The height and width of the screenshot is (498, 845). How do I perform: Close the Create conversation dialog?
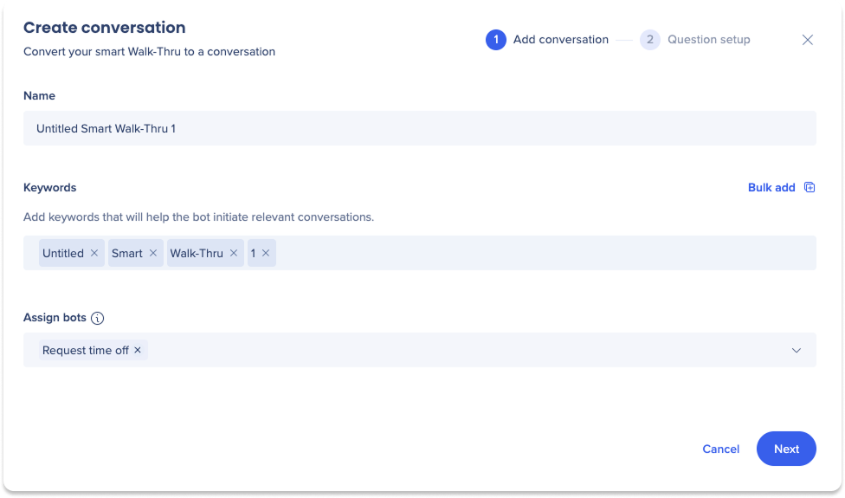click(x=807, y=40)
